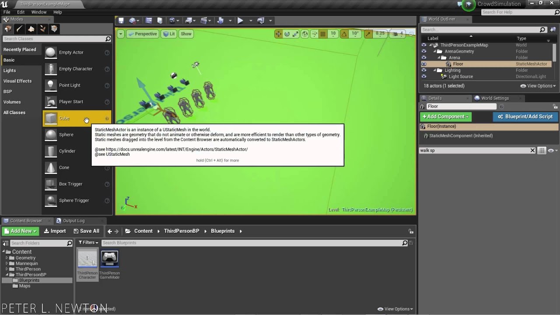Collapse the Lighting folder in outliner

pyautogui.click(x=434, y=70)
